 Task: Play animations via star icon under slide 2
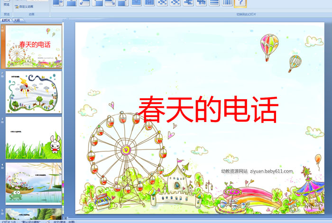point(2,76)
